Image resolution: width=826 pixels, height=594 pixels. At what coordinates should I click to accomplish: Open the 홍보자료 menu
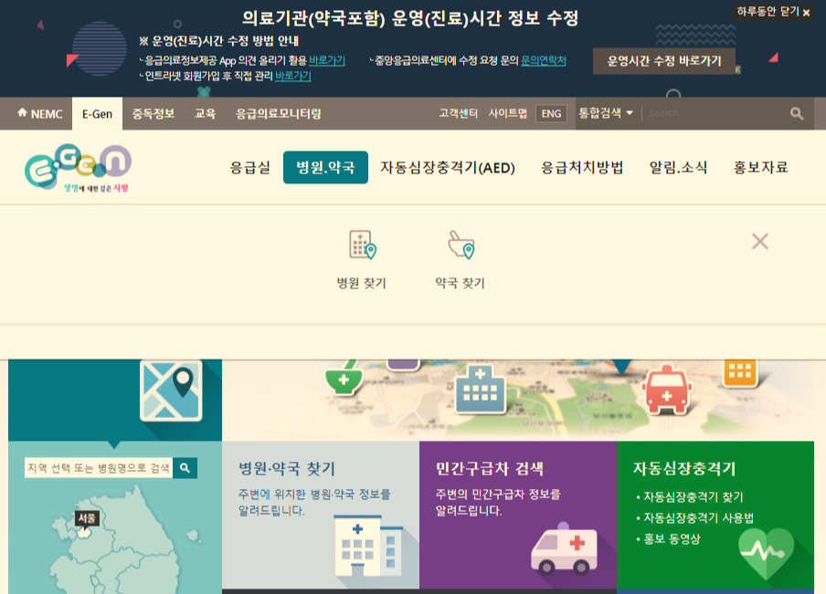click(x=761, y=168)
